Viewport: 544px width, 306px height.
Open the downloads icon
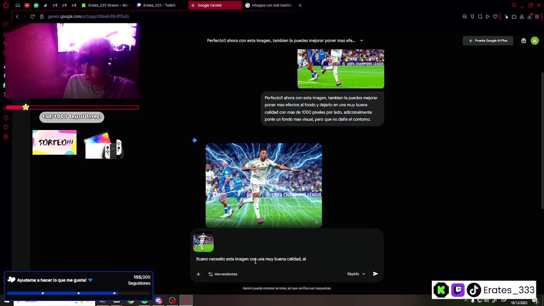tap(529, 17)
